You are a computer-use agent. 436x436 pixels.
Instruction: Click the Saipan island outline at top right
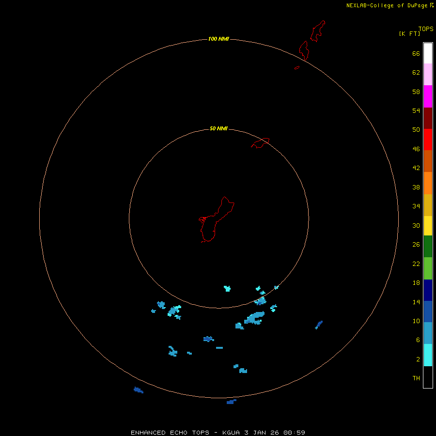[317, 31]
